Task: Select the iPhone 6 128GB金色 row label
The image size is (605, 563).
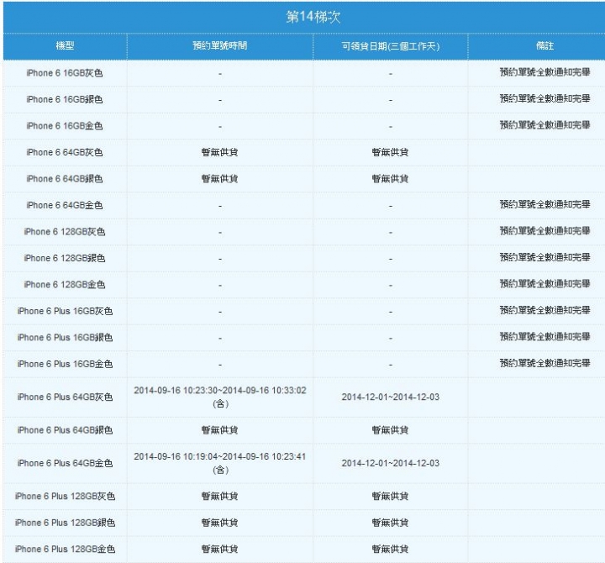Action: [65, 284]
